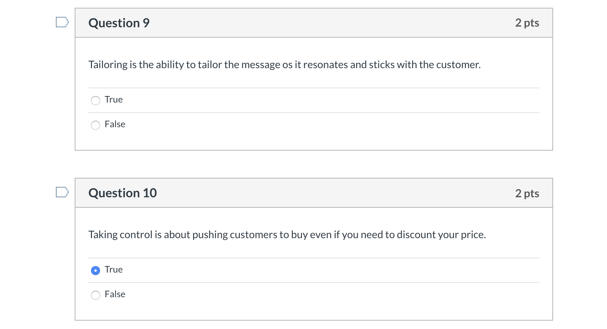Screen dimensions: 607x329
Task: Flag Question 9 for review
Action: pyautogui.click(x=62, y=22)
